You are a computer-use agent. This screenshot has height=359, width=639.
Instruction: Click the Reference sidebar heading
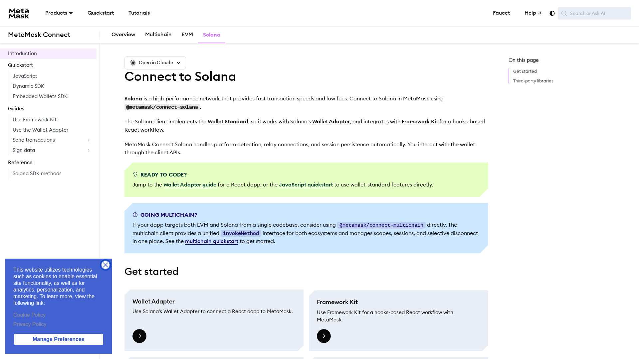point(20,163)
